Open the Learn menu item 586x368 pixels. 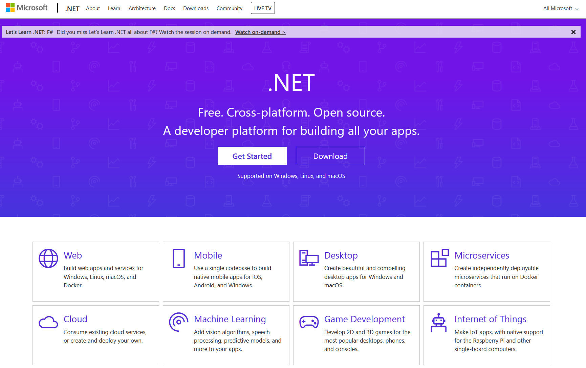(x=114, y=8)
